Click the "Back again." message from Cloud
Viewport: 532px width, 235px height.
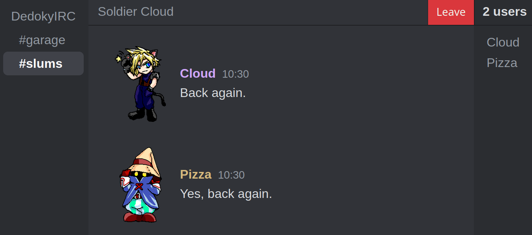213,93
